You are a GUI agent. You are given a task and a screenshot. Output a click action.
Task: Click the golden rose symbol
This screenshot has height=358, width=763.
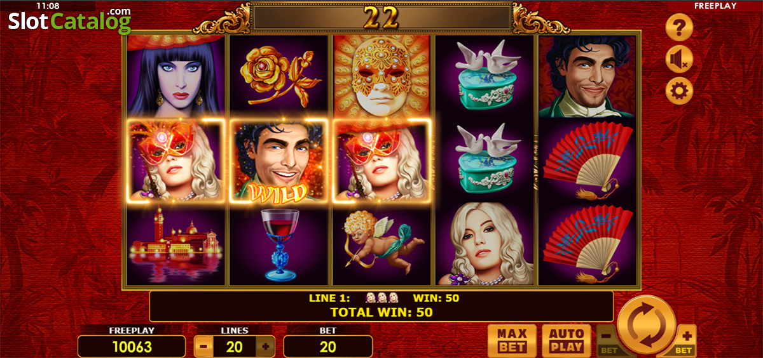pyautogui.click(x=278, y=77)
